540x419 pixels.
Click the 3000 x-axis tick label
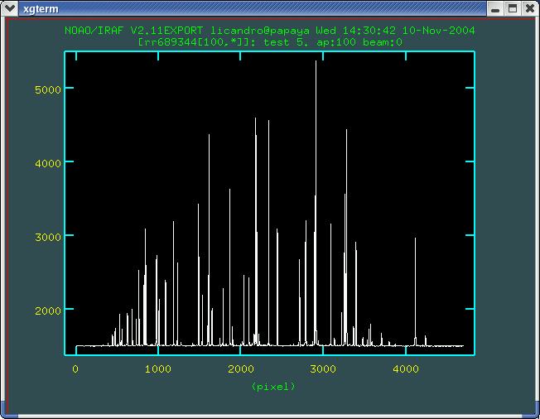(322, 368)
